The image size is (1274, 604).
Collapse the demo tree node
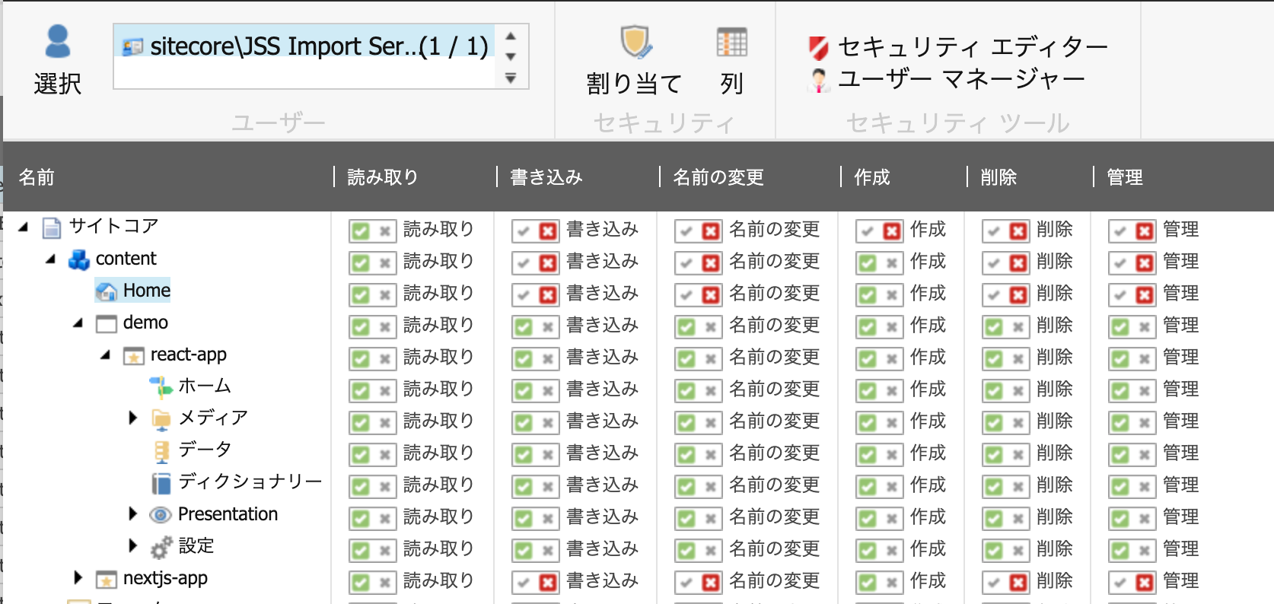pos(78,323)
